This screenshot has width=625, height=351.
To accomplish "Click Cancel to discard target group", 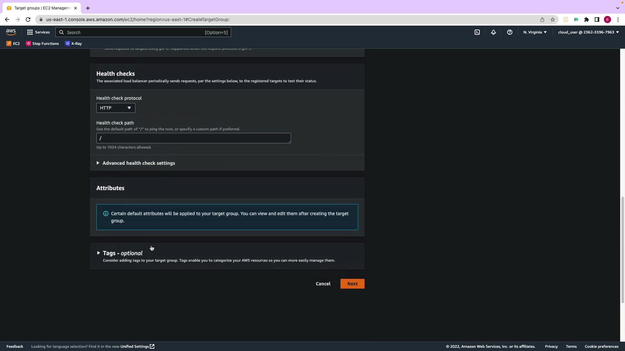I will (323, 284).
